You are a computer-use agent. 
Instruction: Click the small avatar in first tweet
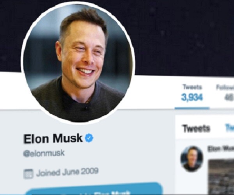pos(192,159)
